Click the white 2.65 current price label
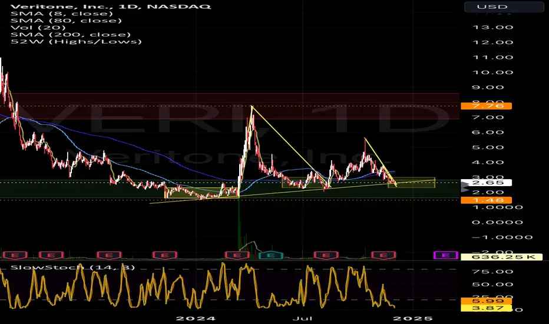This screenshot has height=324, width=549. click(x=487, y=183)
